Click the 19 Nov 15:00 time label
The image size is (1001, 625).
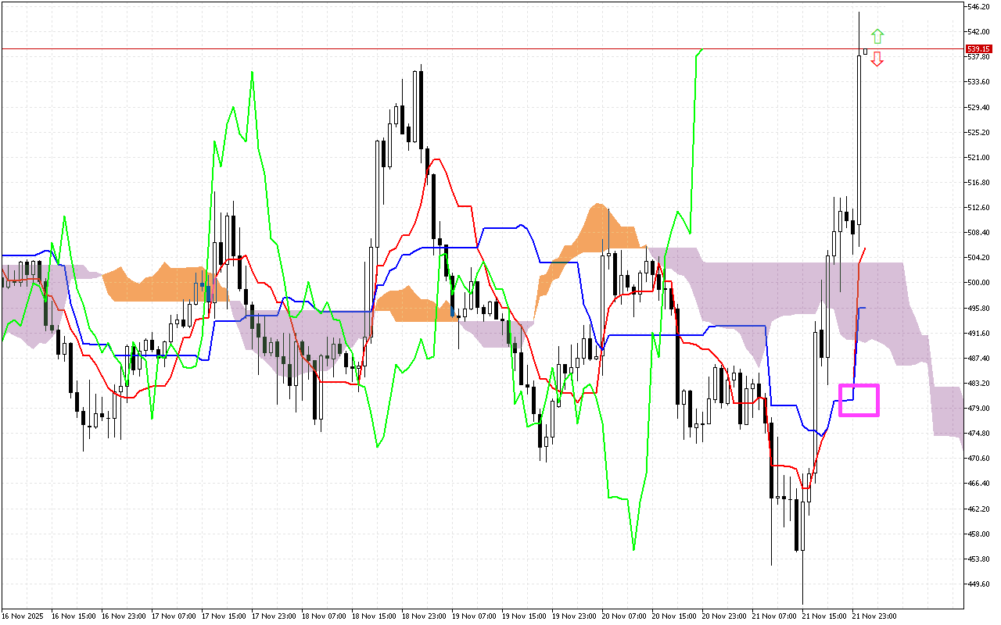pyautogui.click(x=523, y=616)
